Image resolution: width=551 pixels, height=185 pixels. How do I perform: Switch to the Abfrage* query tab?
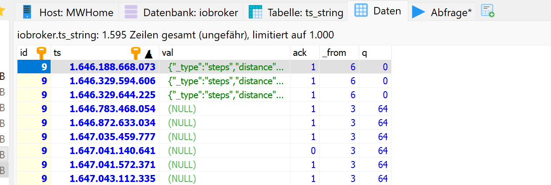451,13
